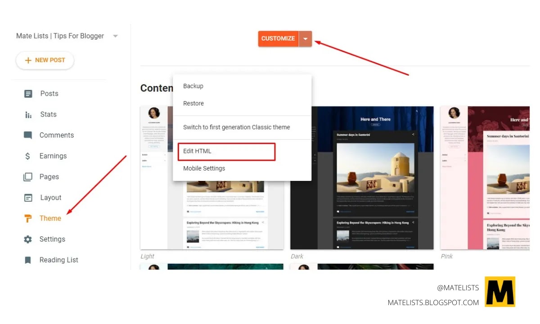Open the Posts section icon

point(28,94)
